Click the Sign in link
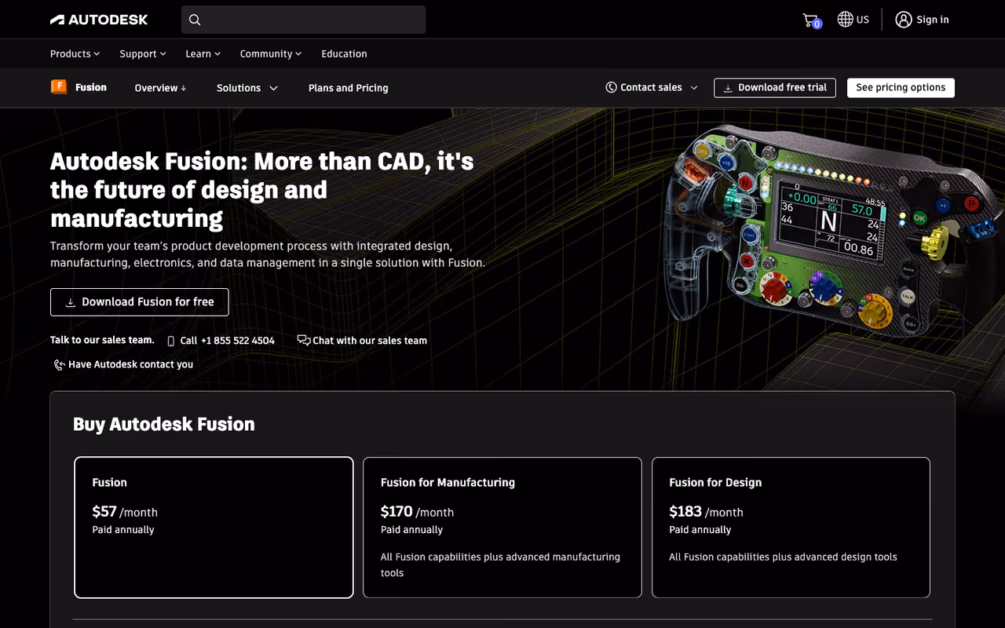The height and width of the screenshot is (628, 1005). pyautogui.click(x=933, y=20)
